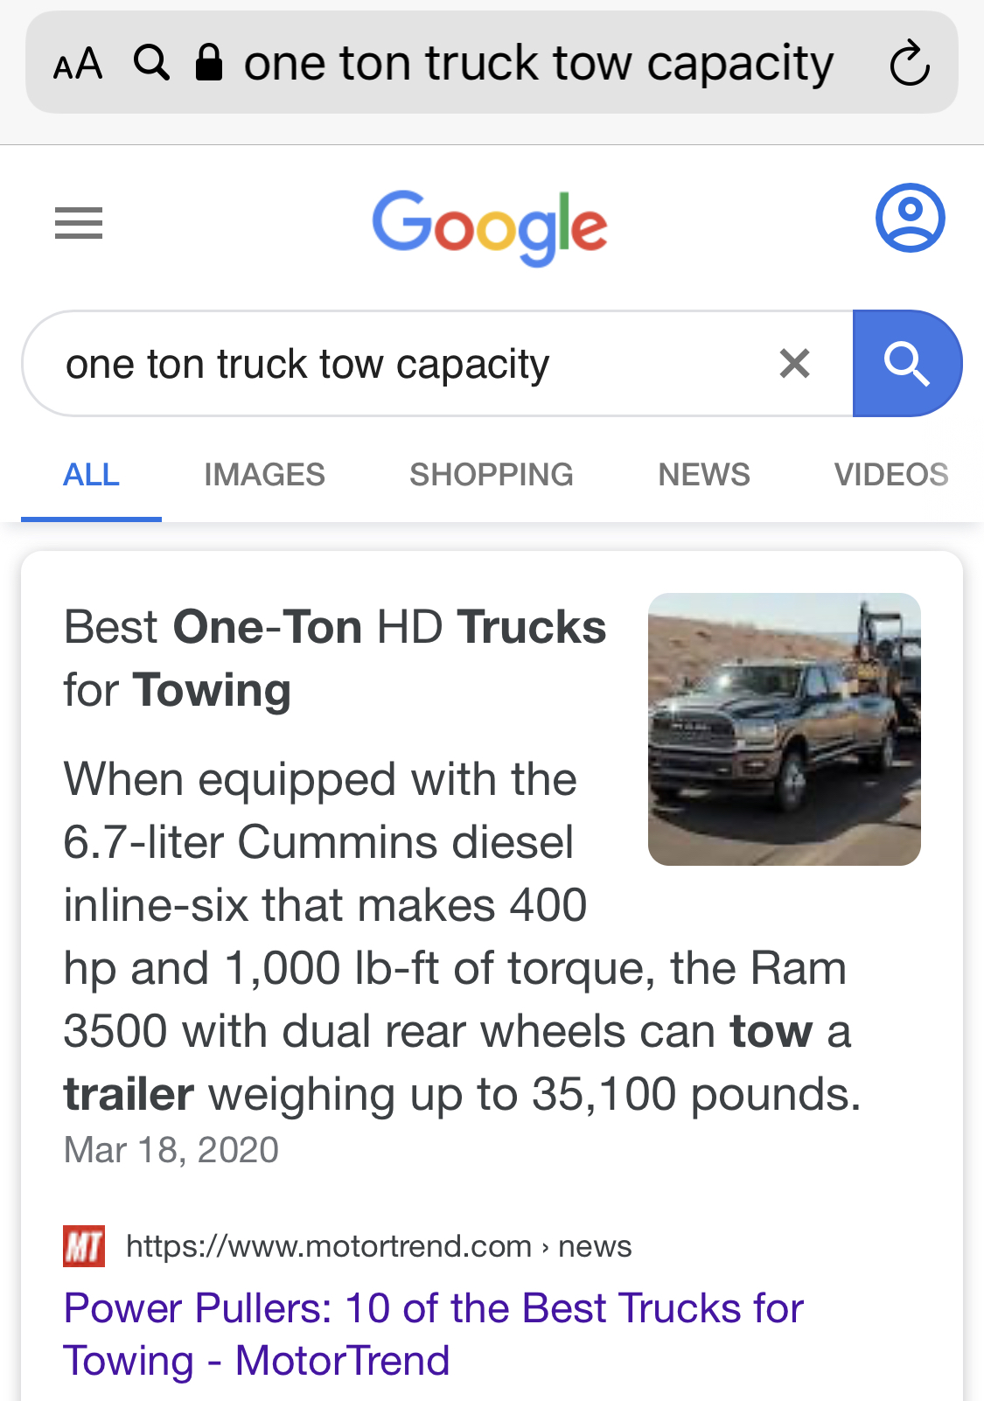Open the News tab
The width and height of the screenshot is (984, 1401).
(704, 475)
